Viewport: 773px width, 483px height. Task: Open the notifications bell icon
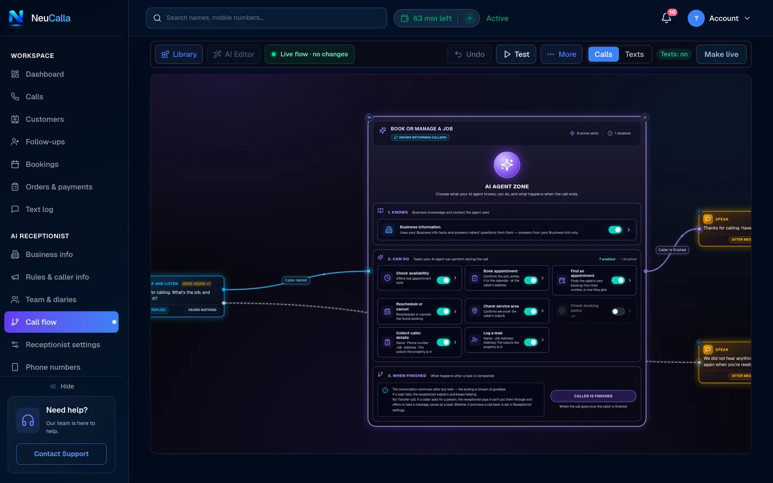pos(666,18)
